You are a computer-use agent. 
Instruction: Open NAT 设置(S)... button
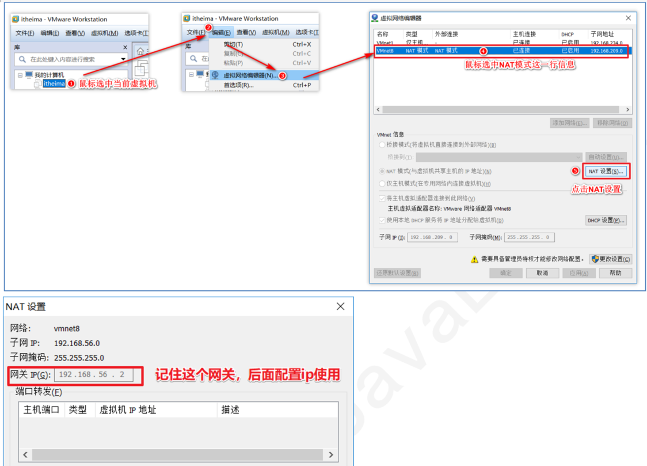tap(606, 171)
